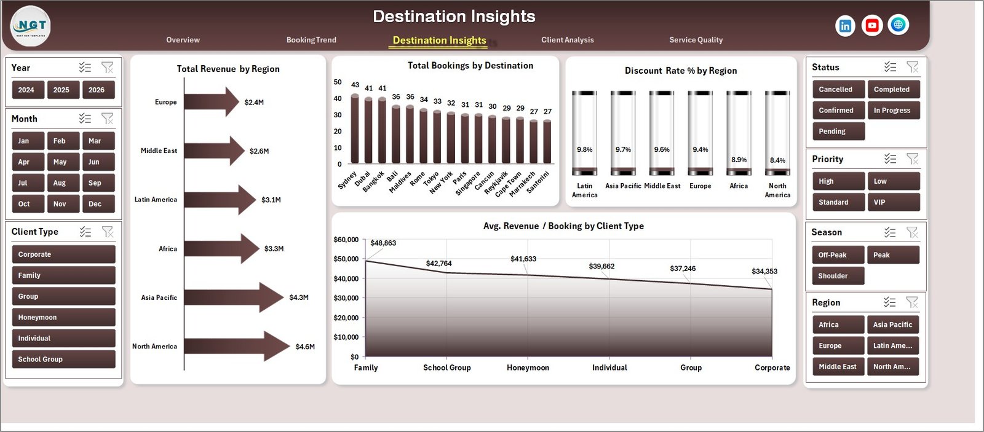Select High priority filter
This screenshot has height=432, width=984.
tap(838, 181)
